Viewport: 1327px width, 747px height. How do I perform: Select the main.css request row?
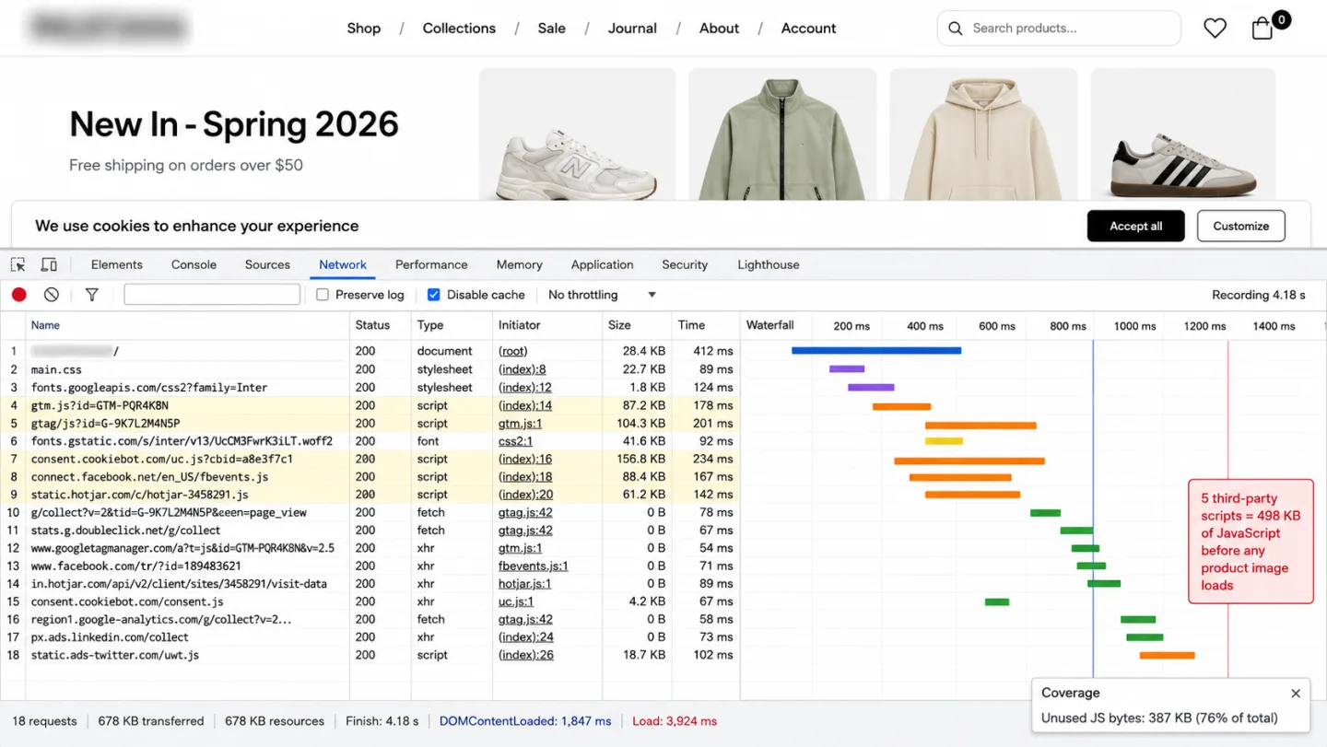coord(370,369)
